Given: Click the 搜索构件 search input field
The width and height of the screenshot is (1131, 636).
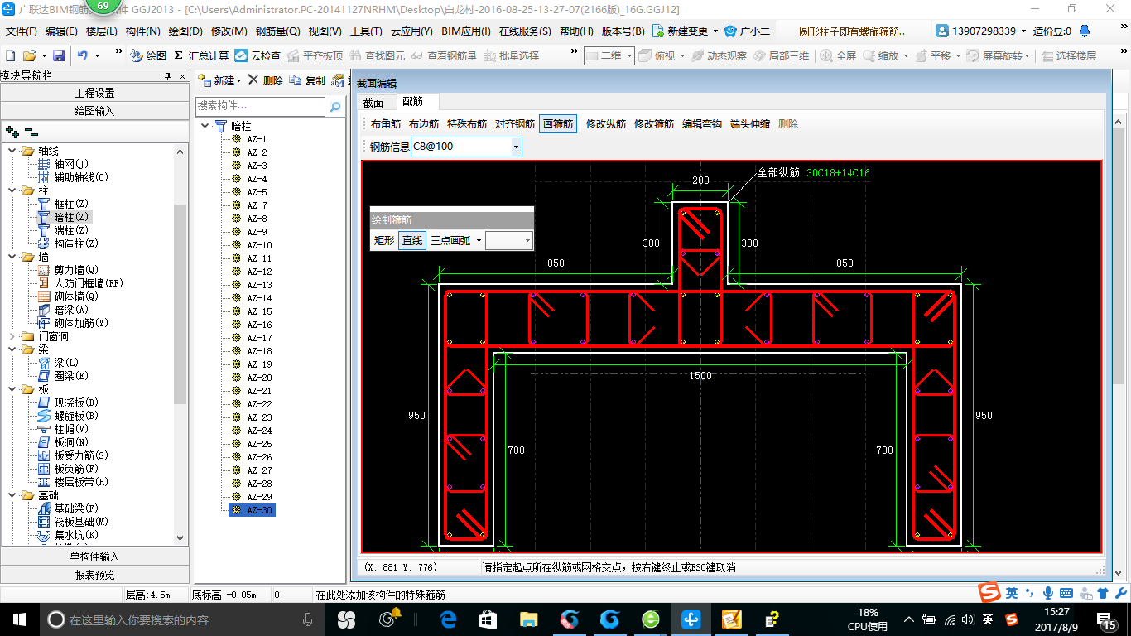Looking at the screenshot, I should [x=261, y=107].
